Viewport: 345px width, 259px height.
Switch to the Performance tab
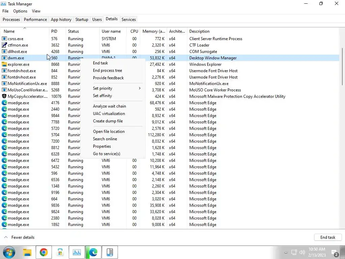coord(35,19)
